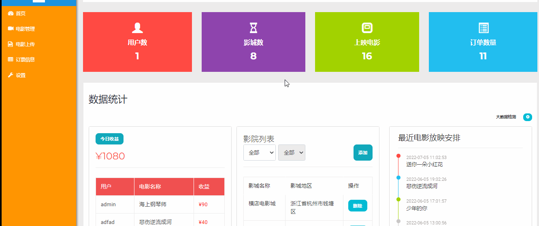
Task: Click the ¥1080 revenue amount
Action: (110, 156)
